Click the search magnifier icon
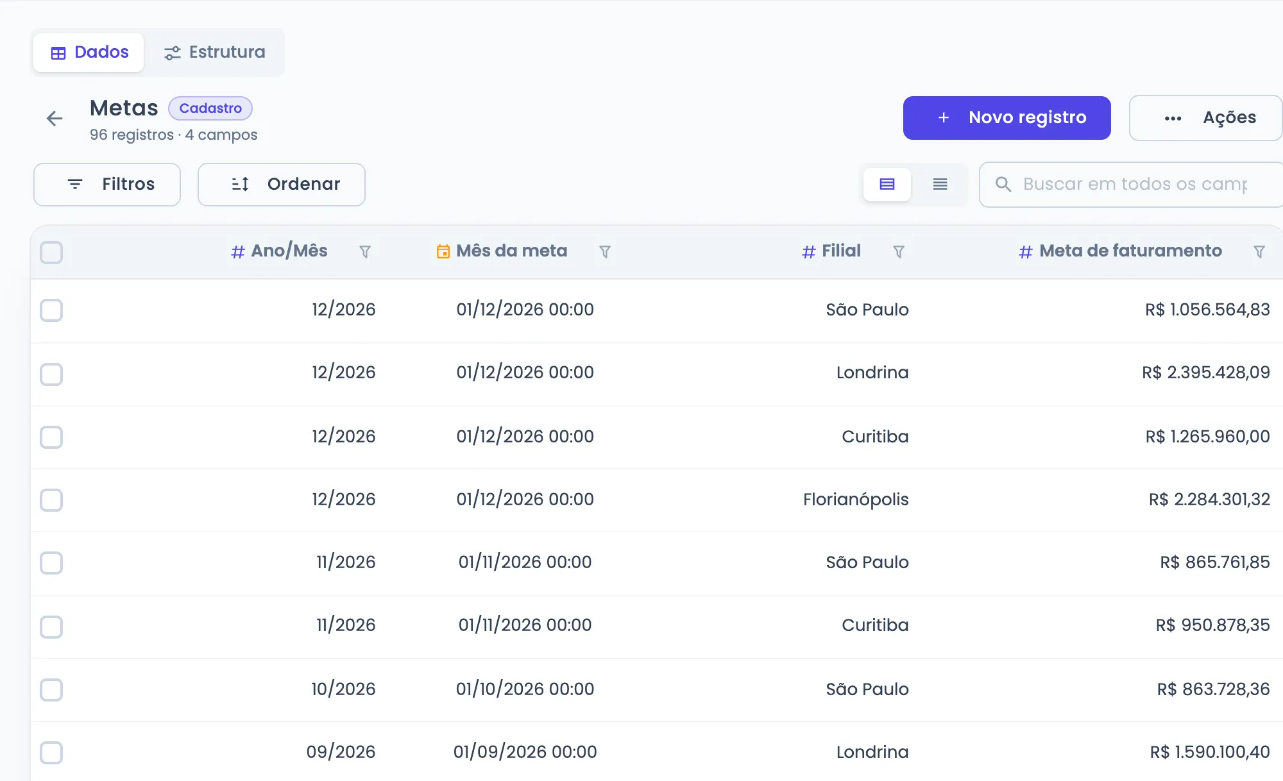Image resolution: width=1283 pixels, height=781 pixels. tap(1003, 185)
